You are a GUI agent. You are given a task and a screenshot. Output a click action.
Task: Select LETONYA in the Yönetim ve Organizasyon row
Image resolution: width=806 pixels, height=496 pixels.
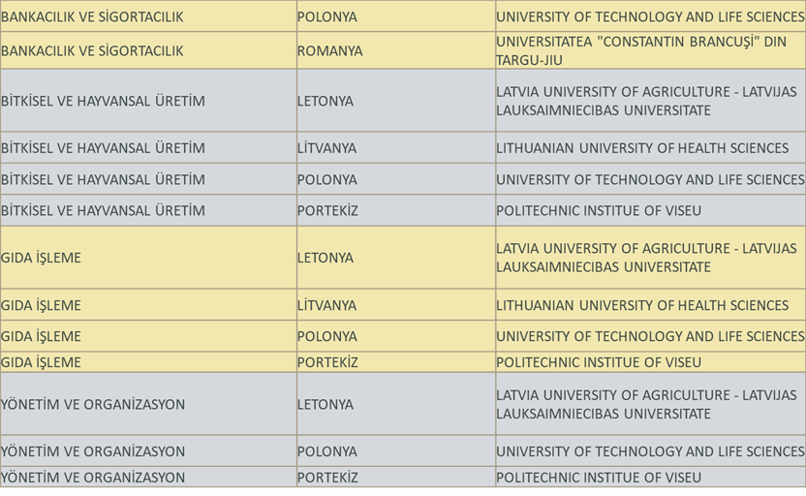coord(325,404)
